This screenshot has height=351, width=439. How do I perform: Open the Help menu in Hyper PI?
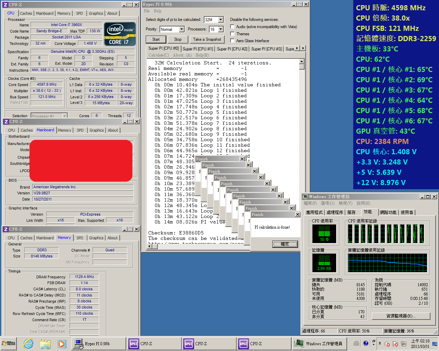[157, 11]
